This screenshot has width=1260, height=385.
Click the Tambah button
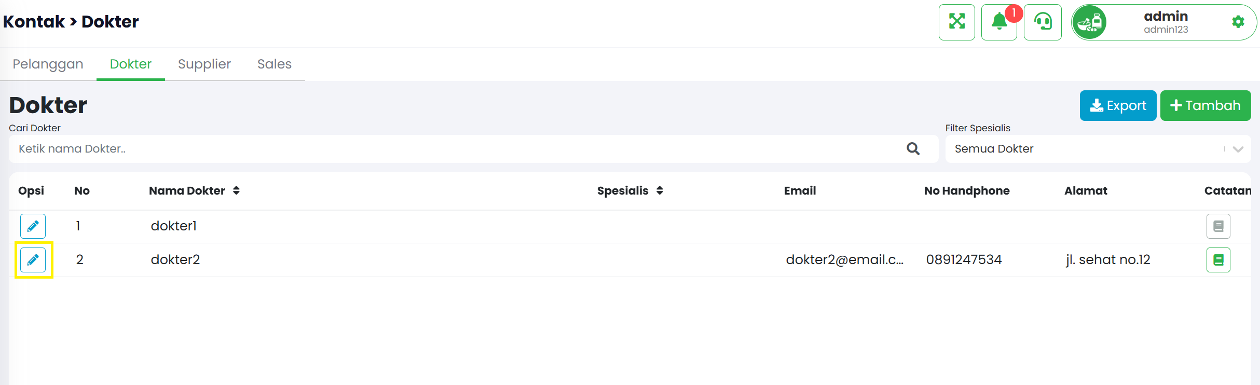[1205, 105]
